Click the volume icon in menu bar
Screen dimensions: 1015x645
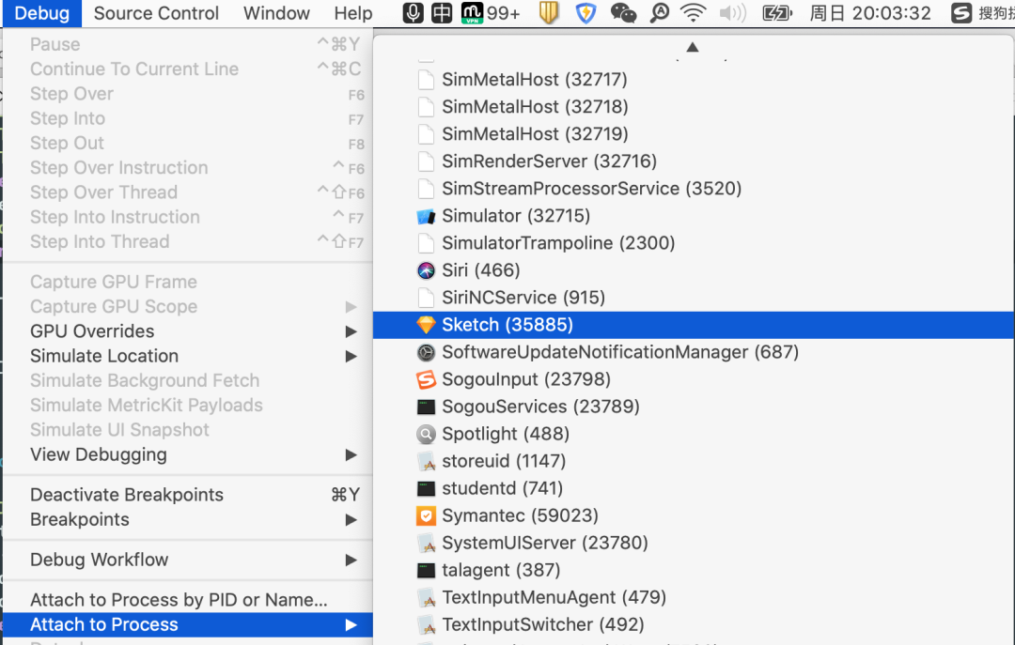click(x=733, y=13)
